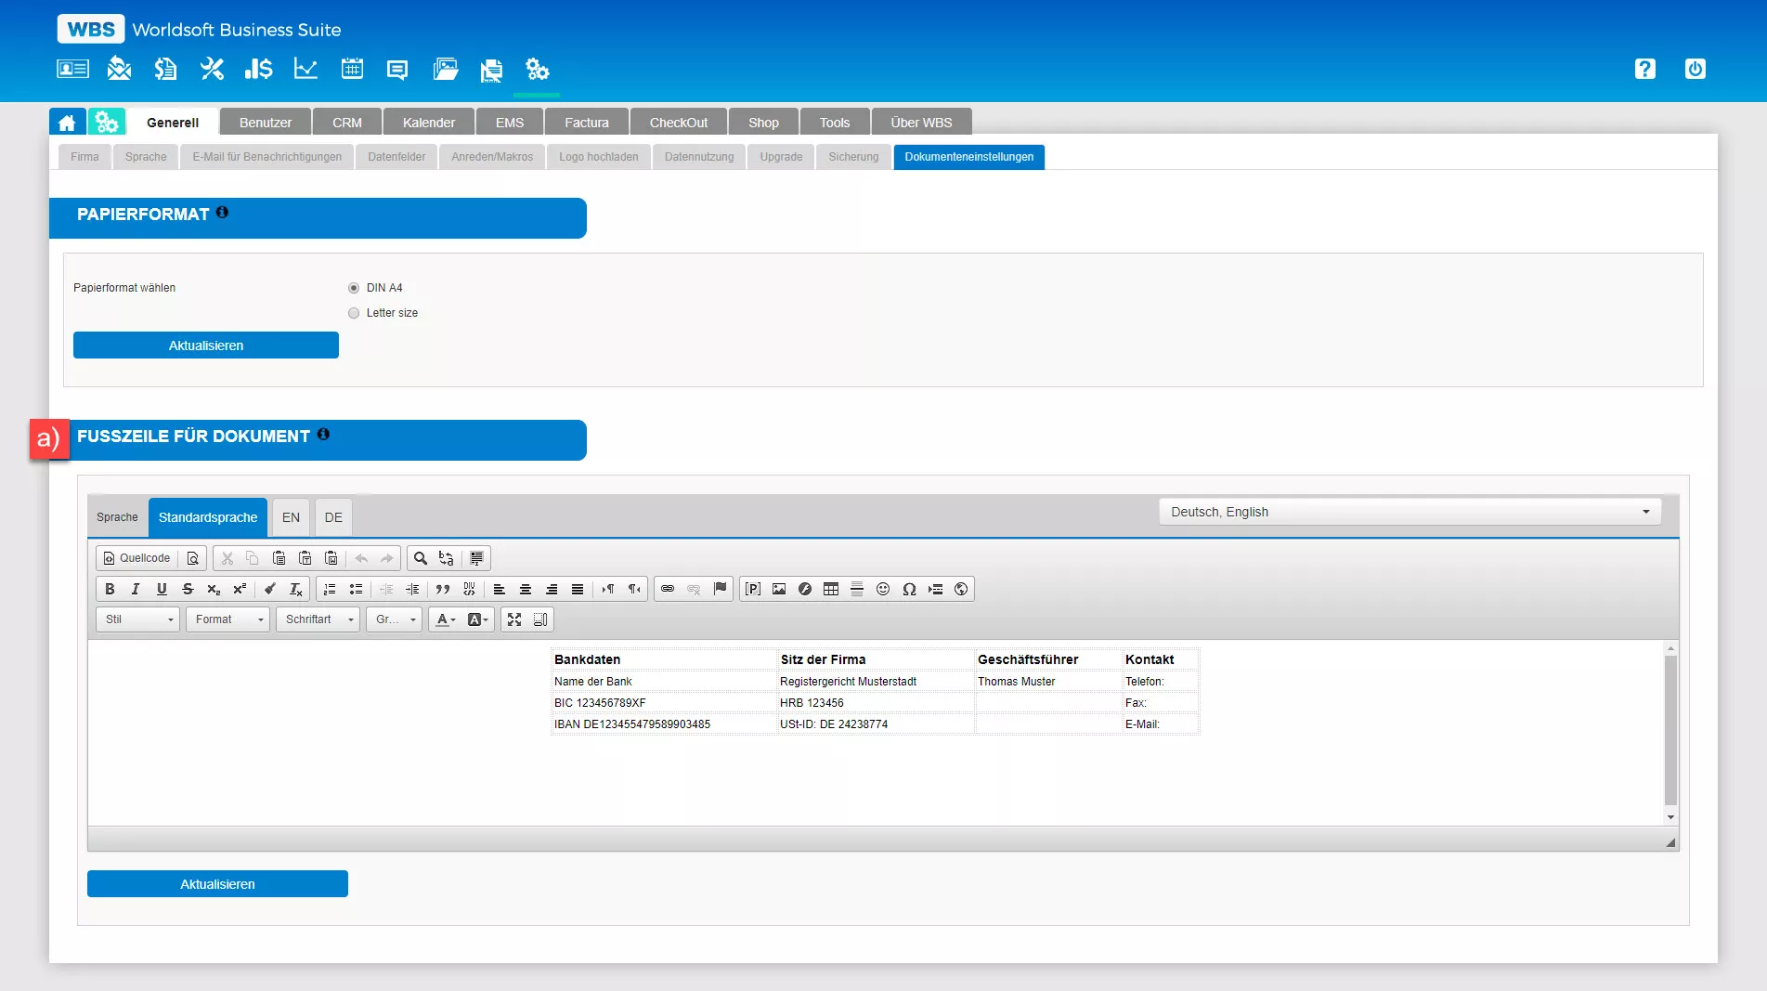Align text to the left

[500, 589]
